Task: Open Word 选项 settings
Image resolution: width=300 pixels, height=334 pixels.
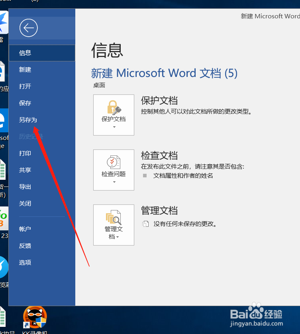Action: click(42, 262)
